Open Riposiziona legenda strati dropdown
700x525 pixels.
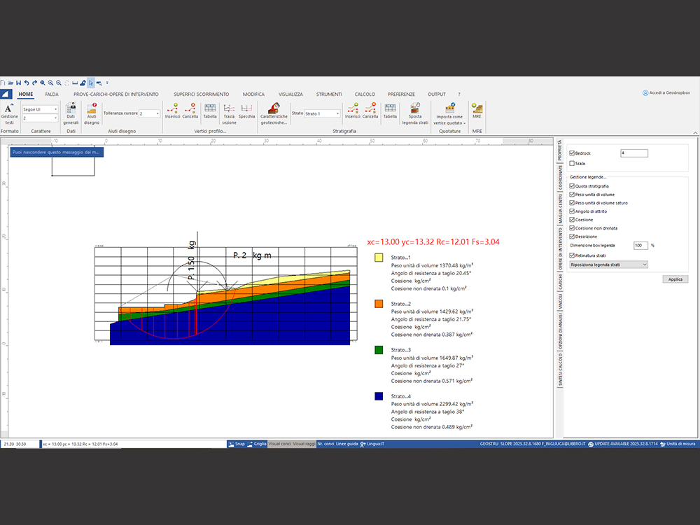[608, 265]
